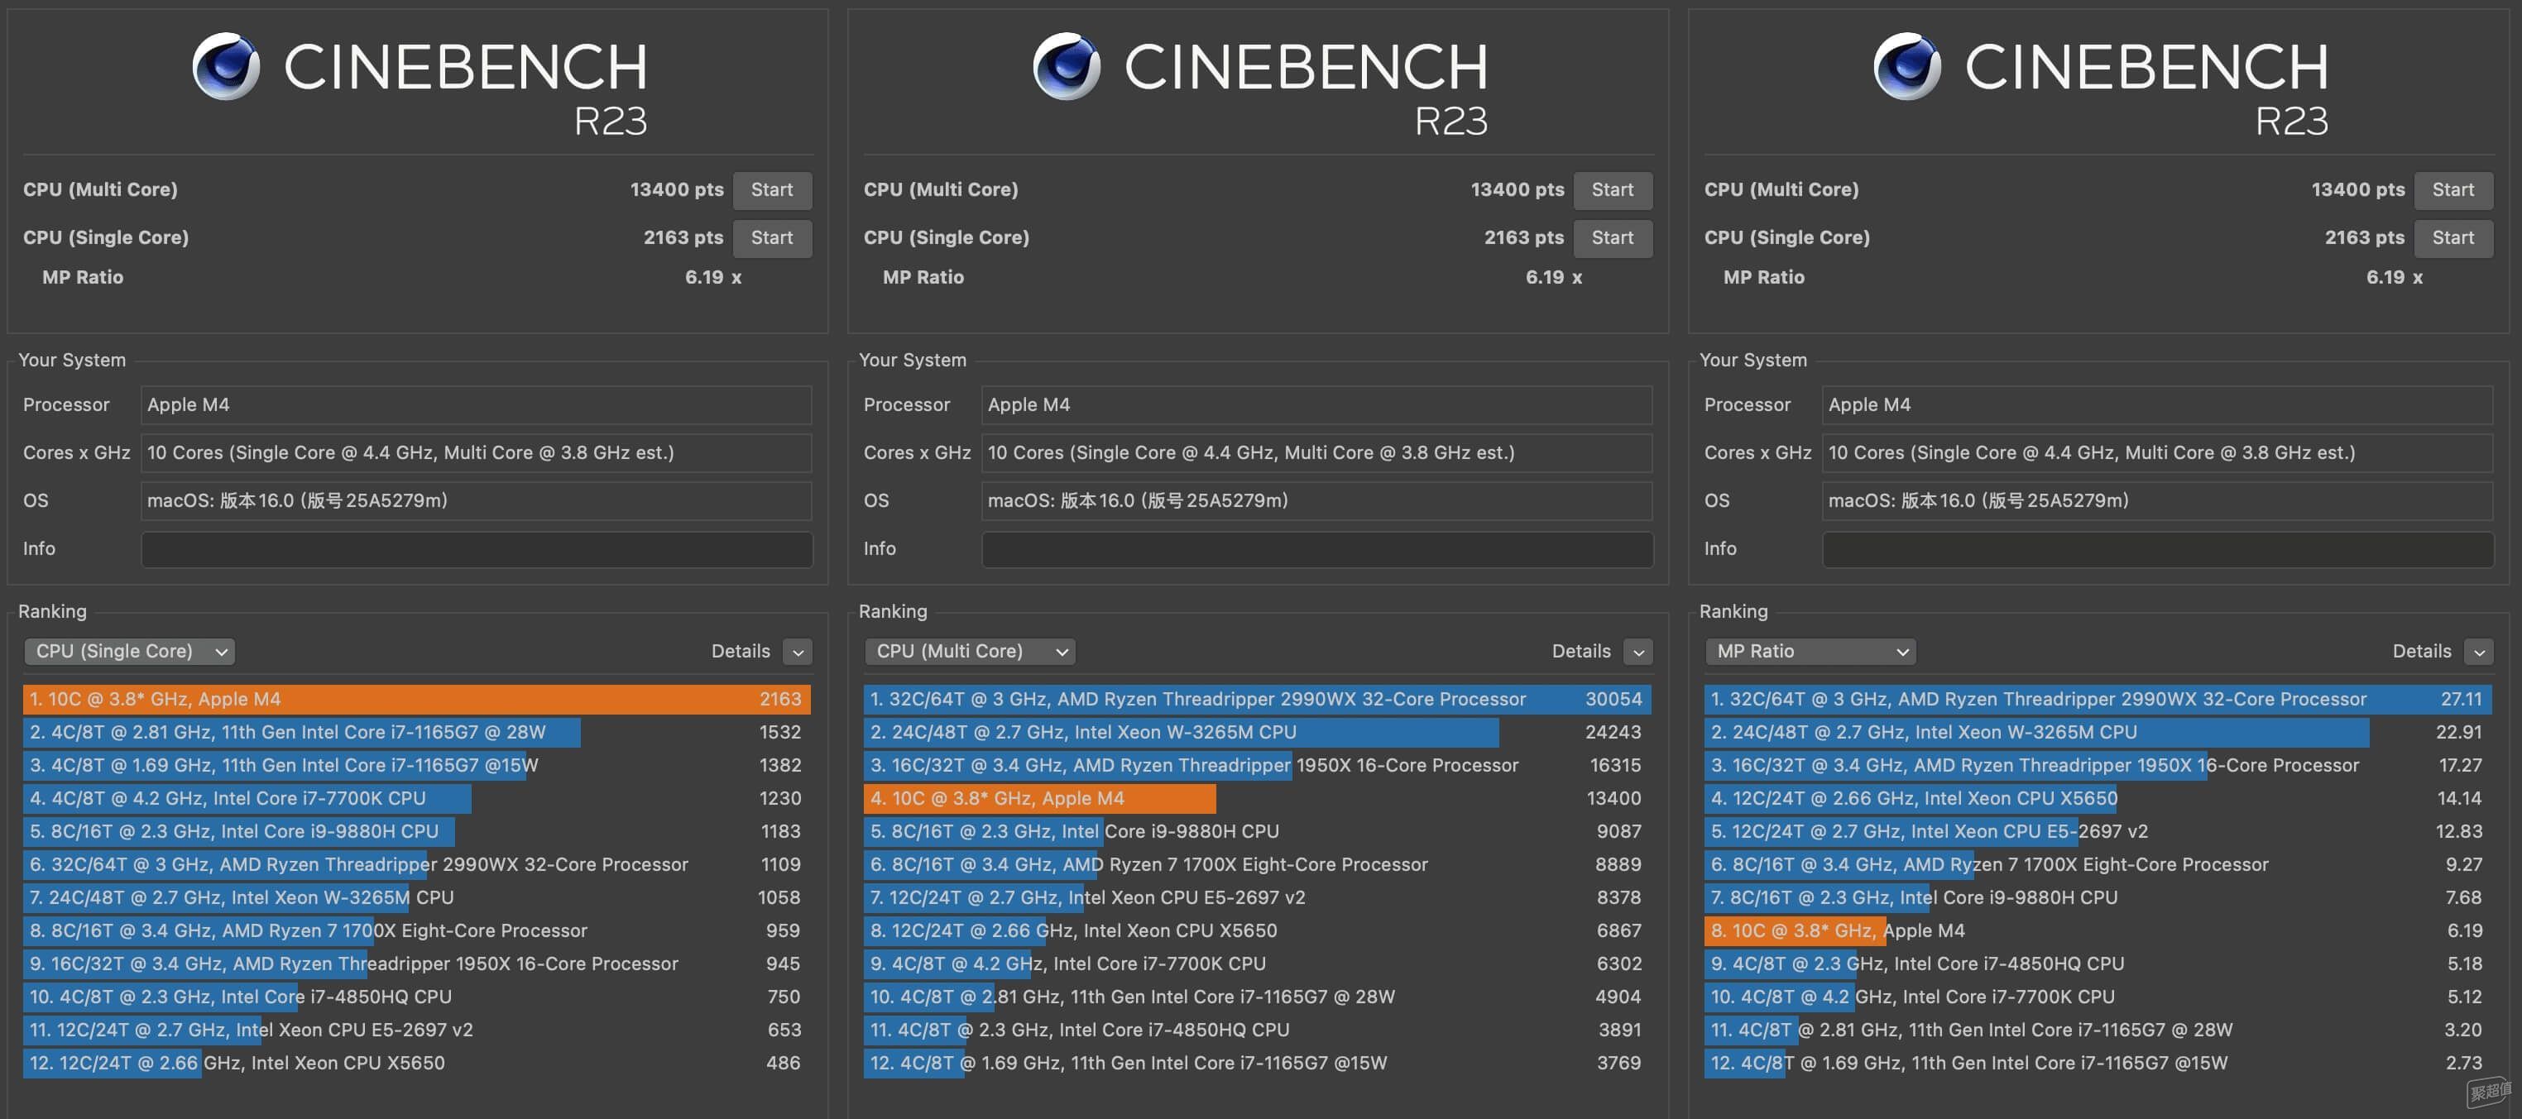
Task: Select i7-1165G7 @15W row scoring 3769
Action: [1258, 1064]
